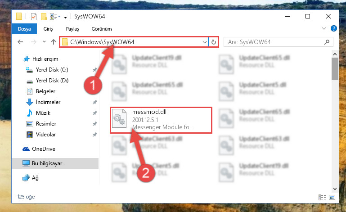Click the search magnifier icon
The height and width of the screenshot is (212, 346).
327,42
